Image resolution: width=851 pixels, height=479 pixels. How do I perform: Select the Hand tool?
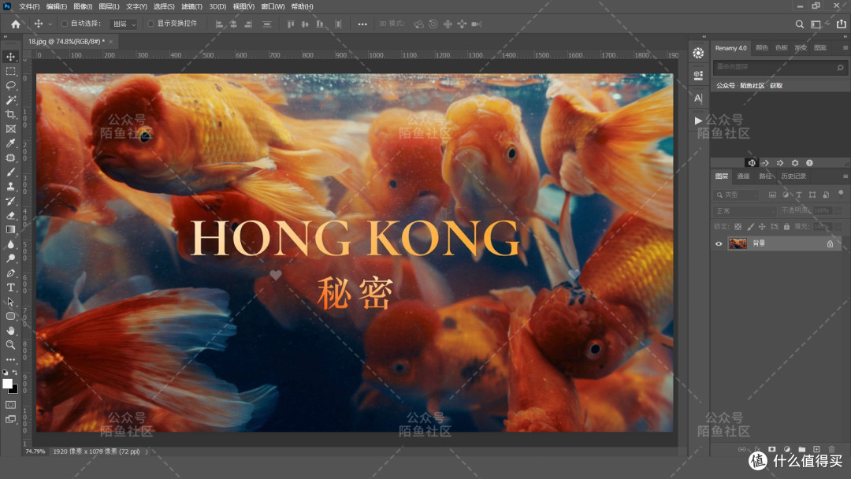click(x=10, y=330)
